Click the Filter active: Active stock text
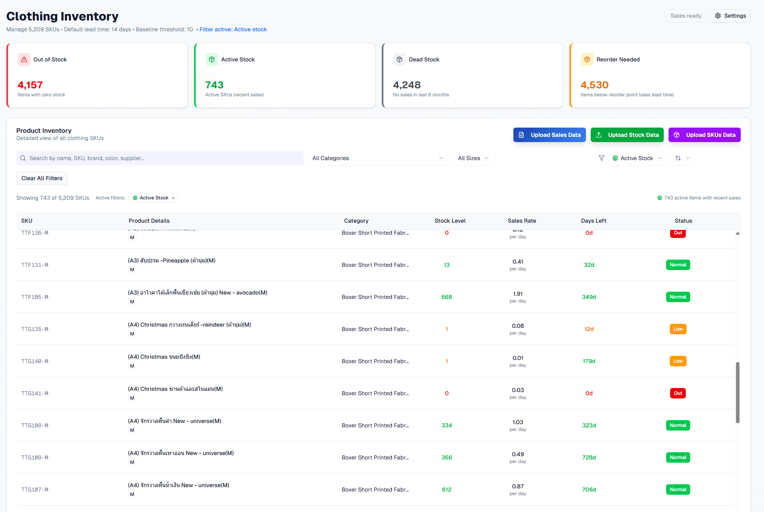 [x=233, y=29]
